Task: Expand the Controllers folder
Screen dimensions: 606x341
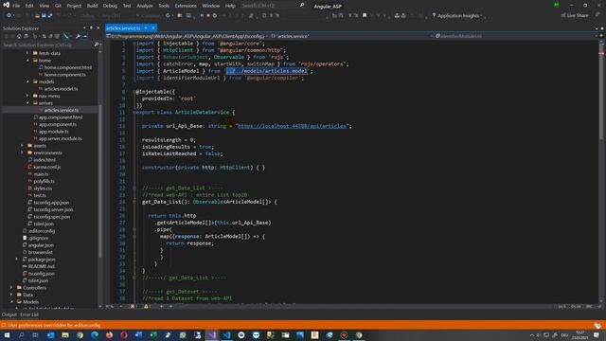Action: click(11, 288)
